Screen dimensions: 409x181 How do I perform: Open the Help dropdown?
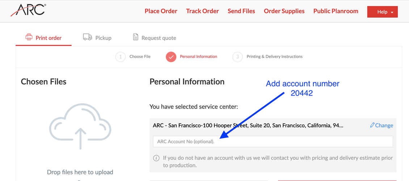382,12
